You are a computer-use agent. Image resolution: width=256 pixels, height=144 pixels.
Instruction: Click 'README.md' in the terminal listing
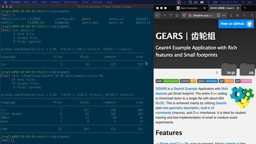[36, 22]
